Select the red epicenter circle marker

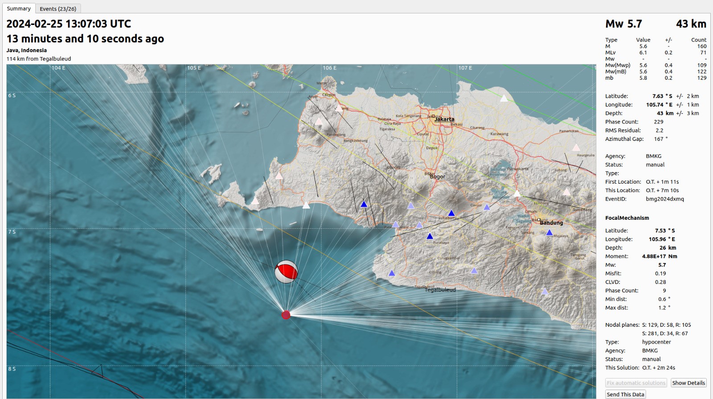click(x=286, y=315)
